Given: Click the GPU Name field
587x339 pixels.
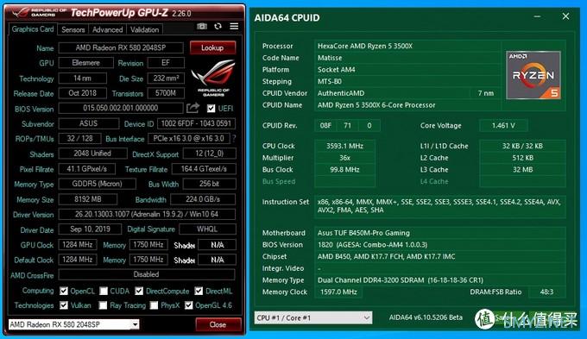Looking at the screenshot, I should [121, 48].
